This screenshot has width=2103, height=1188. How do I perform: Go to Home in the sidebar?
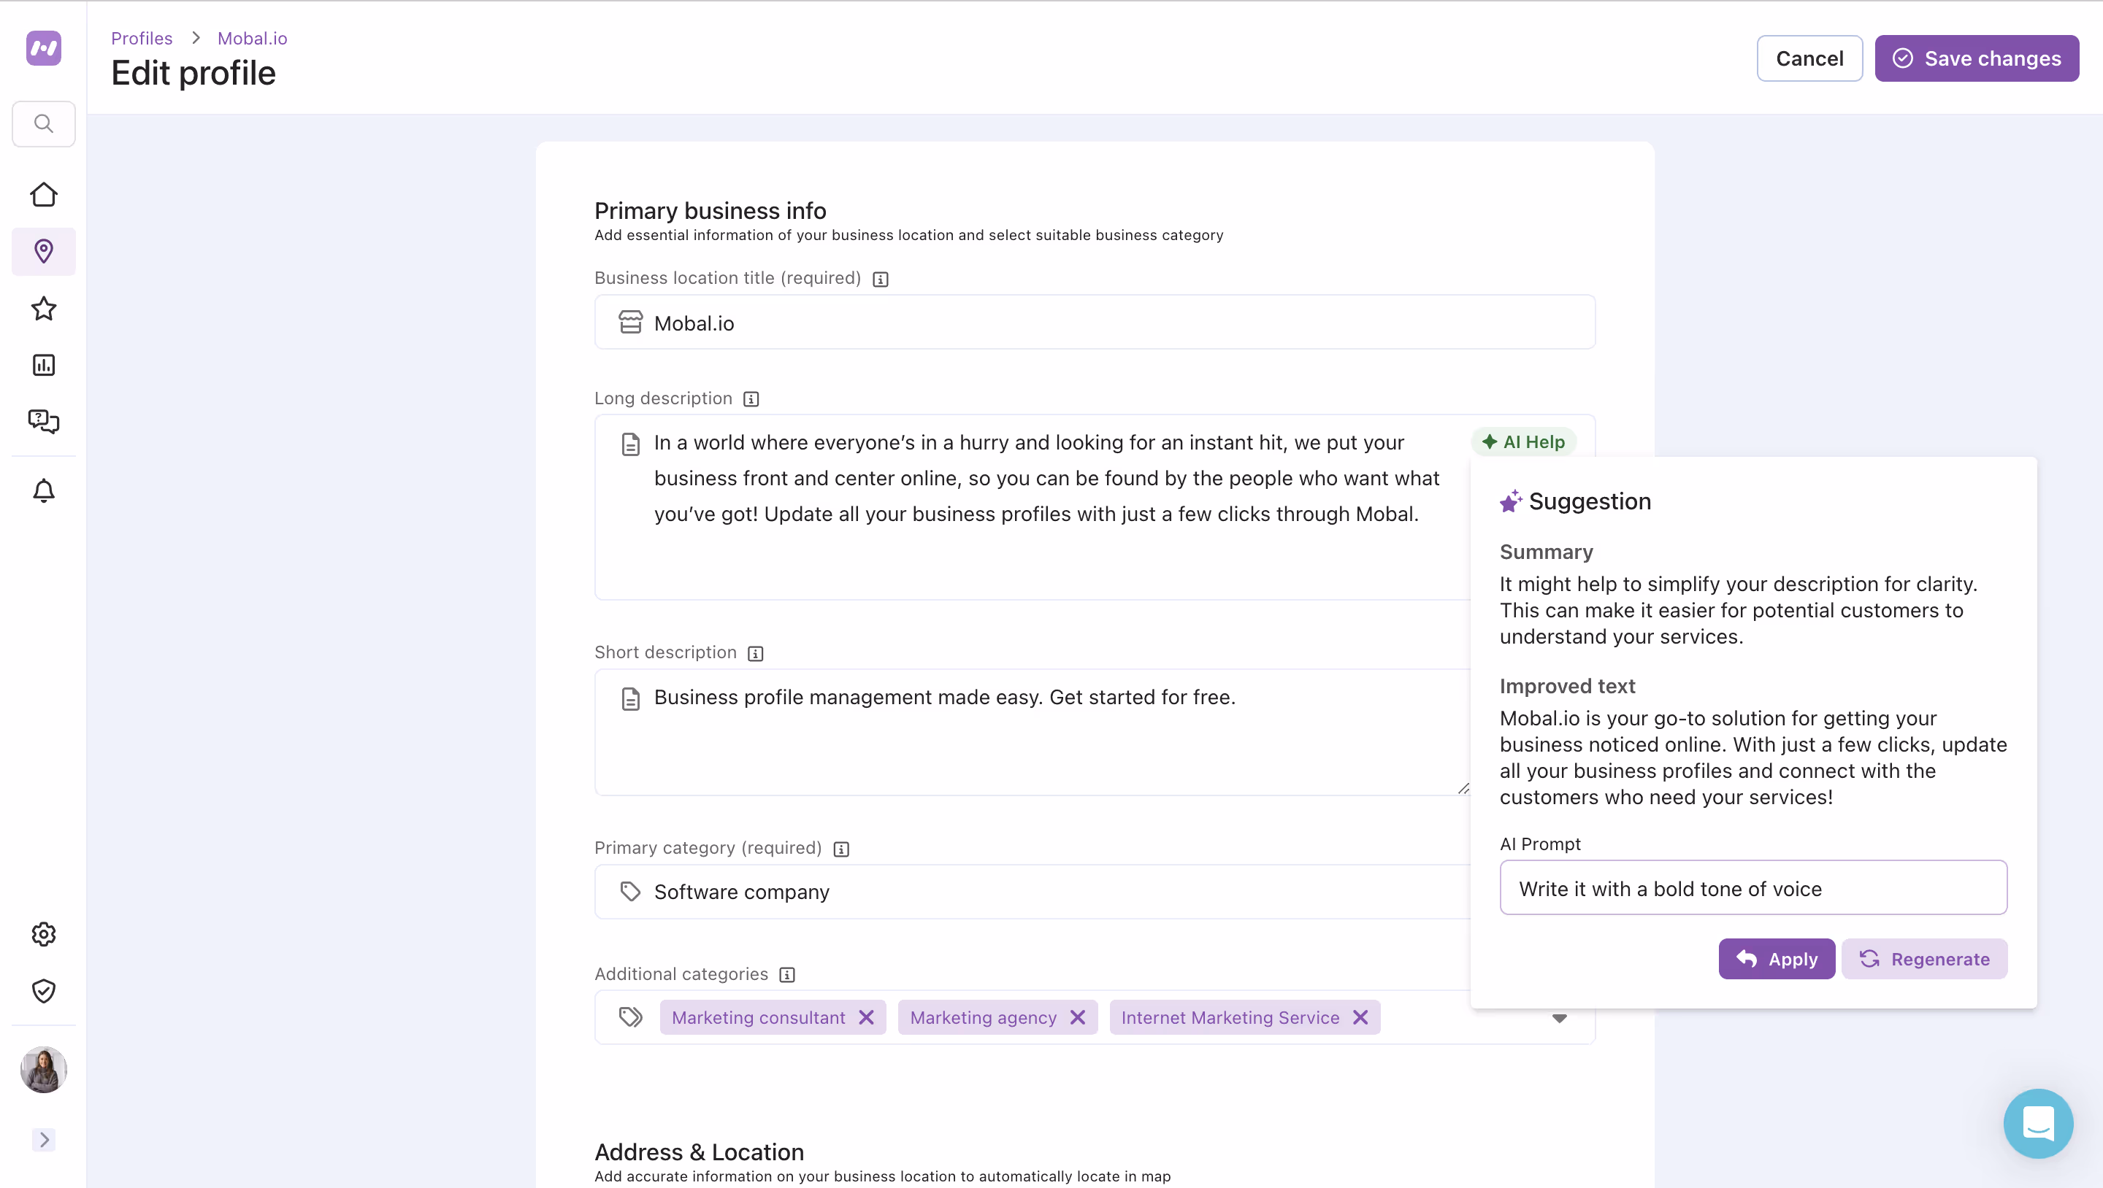(43, 194)
